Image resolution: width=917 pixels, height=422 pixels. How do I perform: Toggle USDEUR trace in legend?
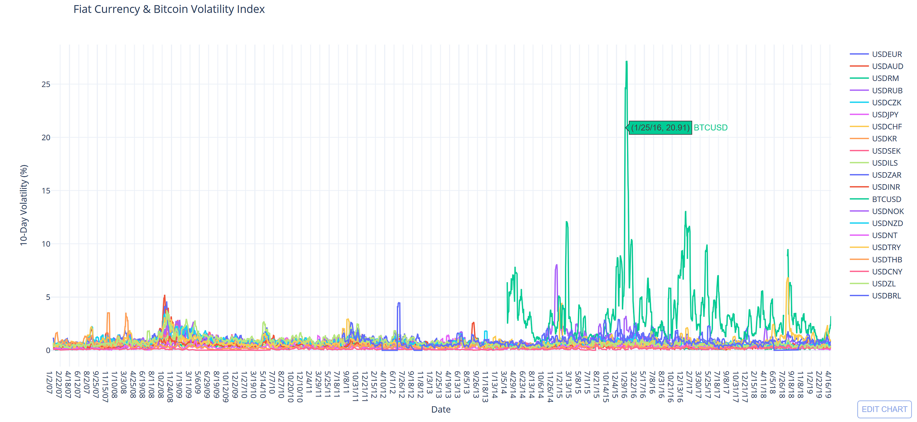[876, 54]
